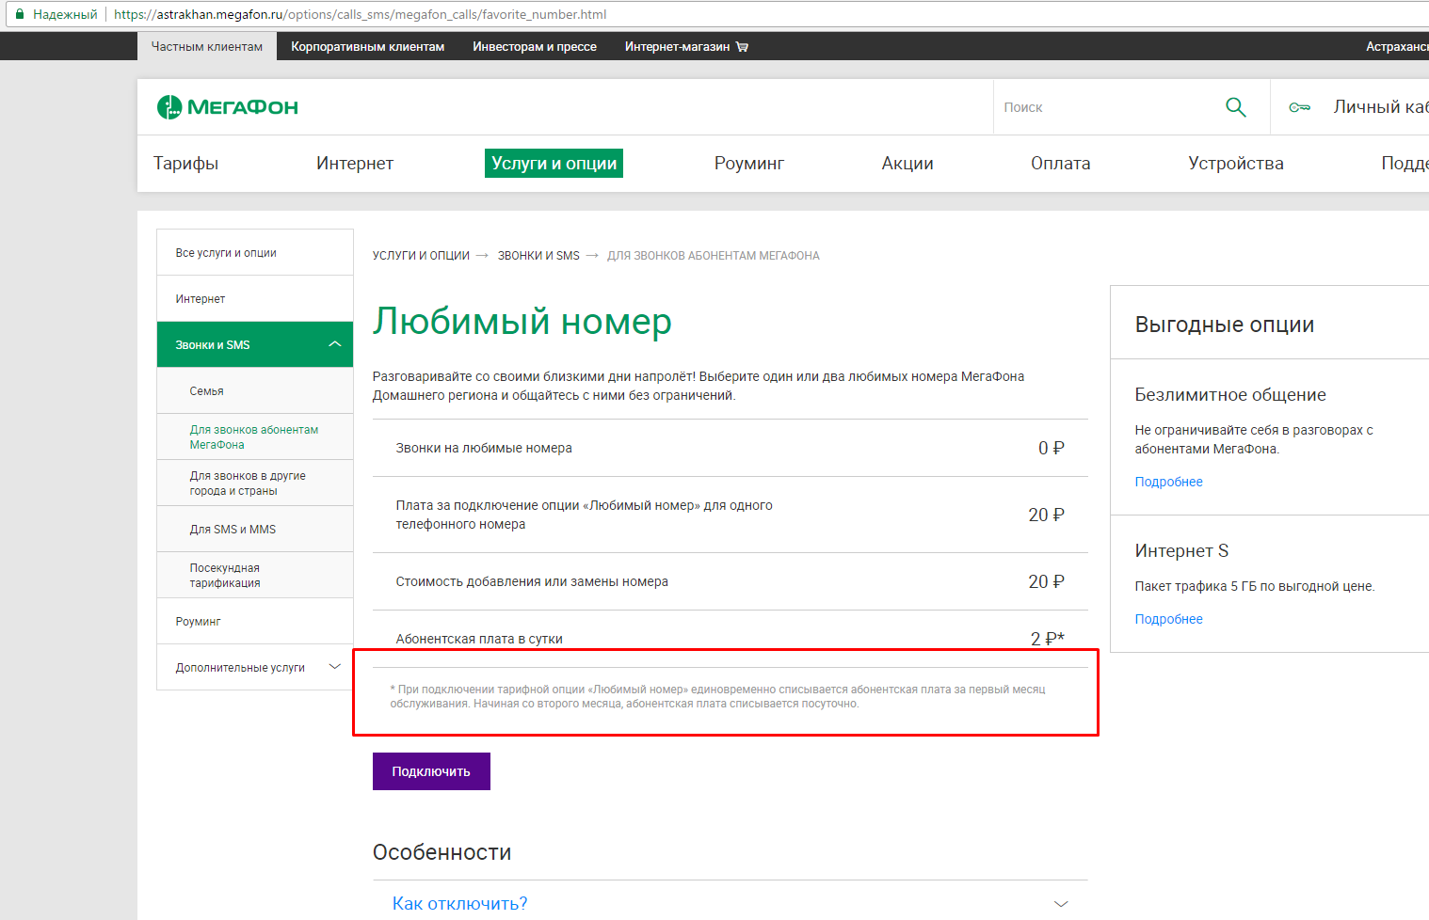Open Все услуги и опции in sidebar
The height and width of the screenshot is (920, 1429).
tap(255, 253)
